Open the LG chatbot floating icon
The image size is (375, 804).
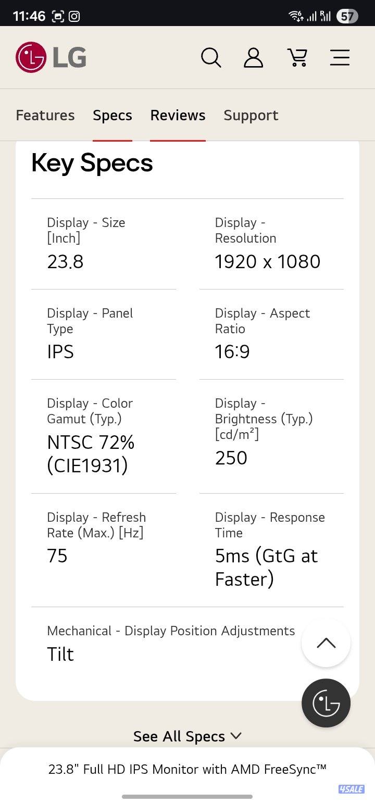326,702
